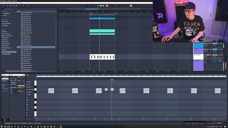The image size is (228, 128).
Task: Open User Library in browser Places
Action: coord(7,33)
